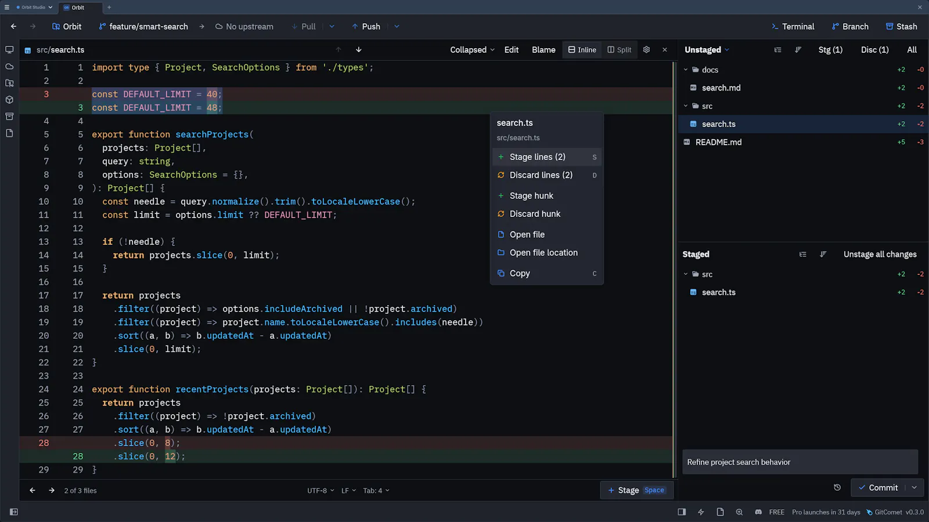Choose Stage lines (2) from context menu
The image size is (929, 522).
(x=547, y=157)
